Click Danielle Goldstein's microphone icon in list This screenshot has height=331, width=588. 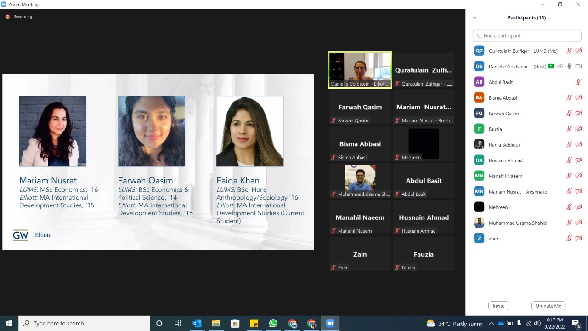point(569,67)
